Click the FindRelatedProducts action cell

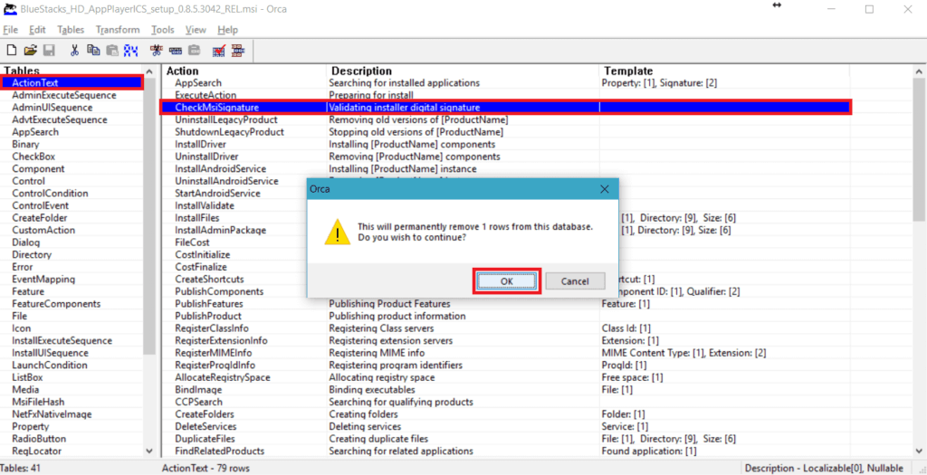(219, 451)
